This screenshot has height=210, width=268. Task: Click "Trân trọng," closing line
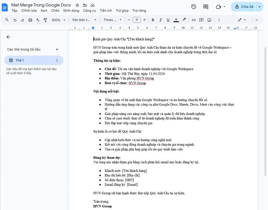pyautogui.click(x=101, y=202)
